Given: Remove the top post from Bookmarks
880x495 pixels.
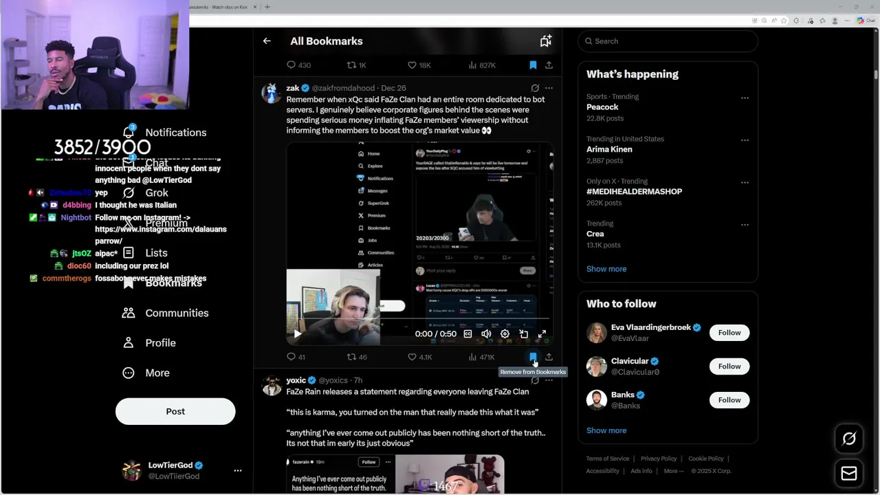Looking at the screenshot, I should click(533, 65).
